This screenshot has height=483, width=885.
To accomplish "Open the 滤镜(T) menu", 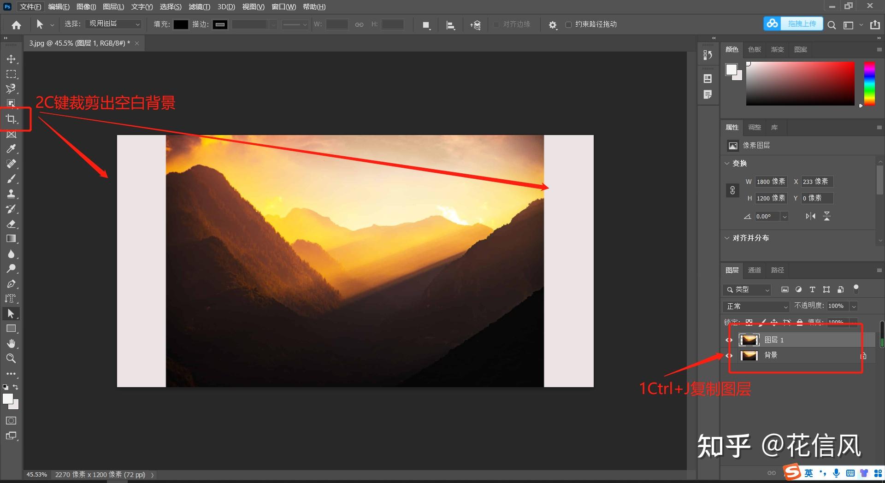I will [x=200, y=6].
